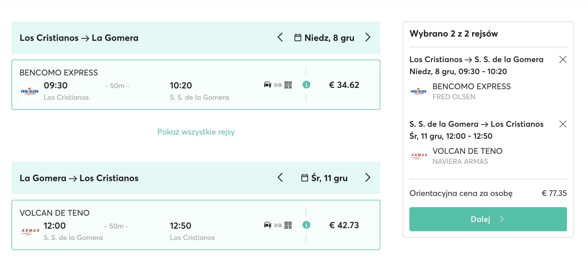Go to next day after Śr, 11 gru
This screenshot has height=262, width=588.
click(x=368, y=178)
